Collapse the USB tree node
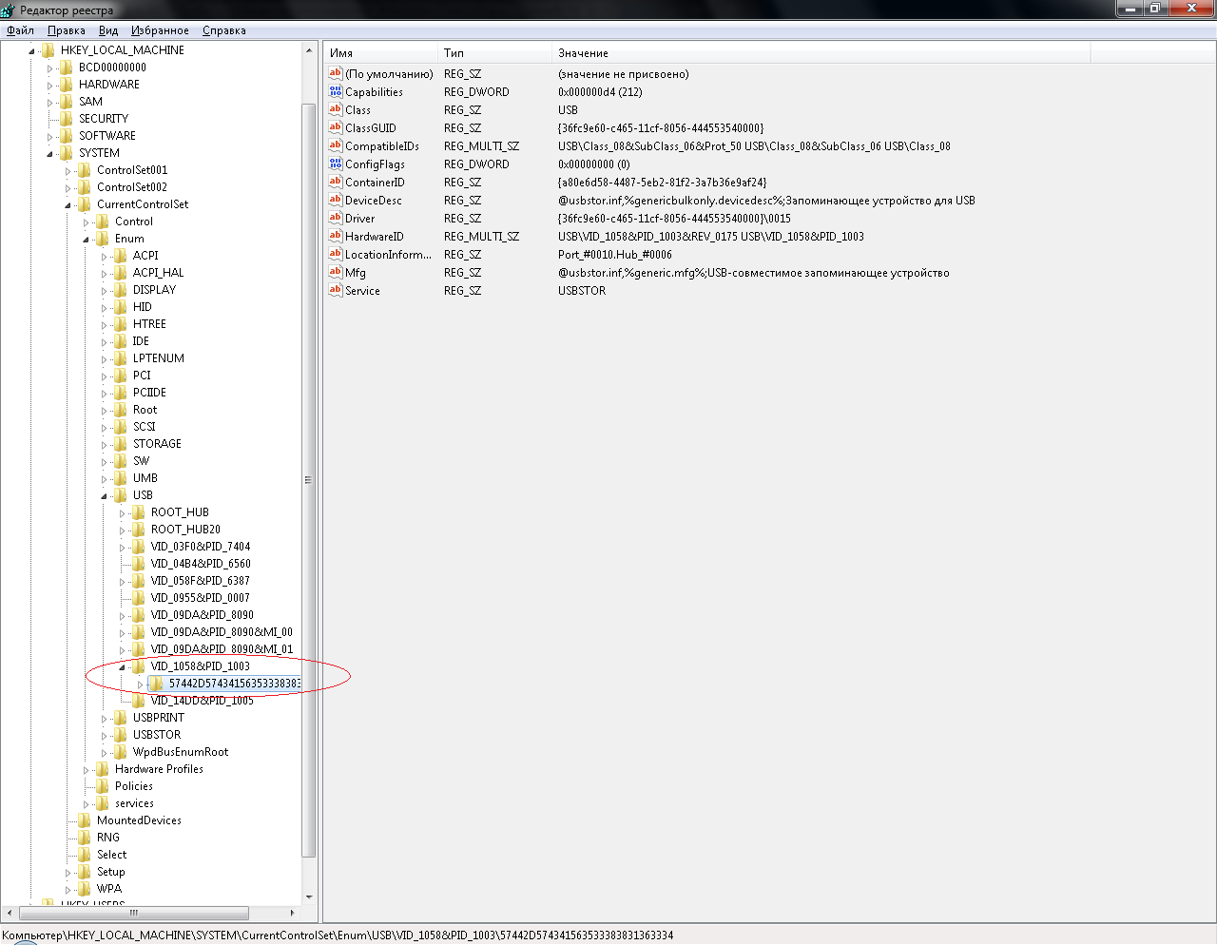This screenshot has height=945, width=1217. coord(105,496)
